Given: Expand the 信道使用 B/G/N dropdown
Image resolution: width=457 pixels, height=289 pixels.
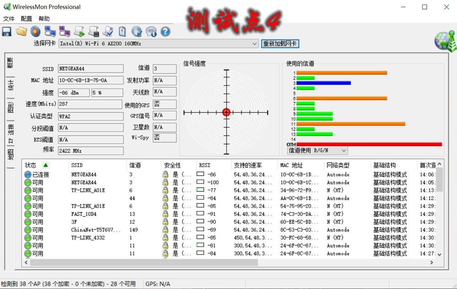Looking at the screenshot, I should [x=343, y=150].
